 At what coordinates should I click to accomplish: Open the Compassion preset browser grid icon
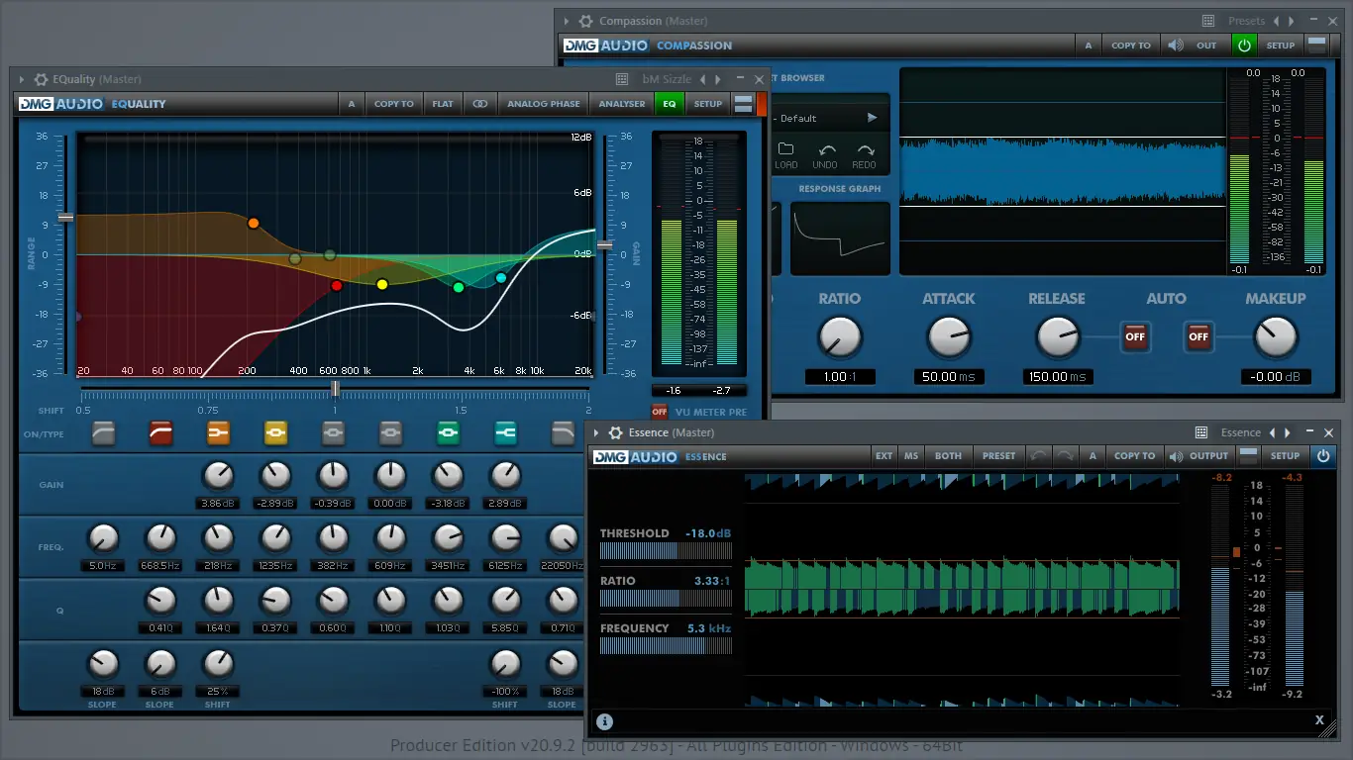pyautogui.click(x=1208, y=21)
